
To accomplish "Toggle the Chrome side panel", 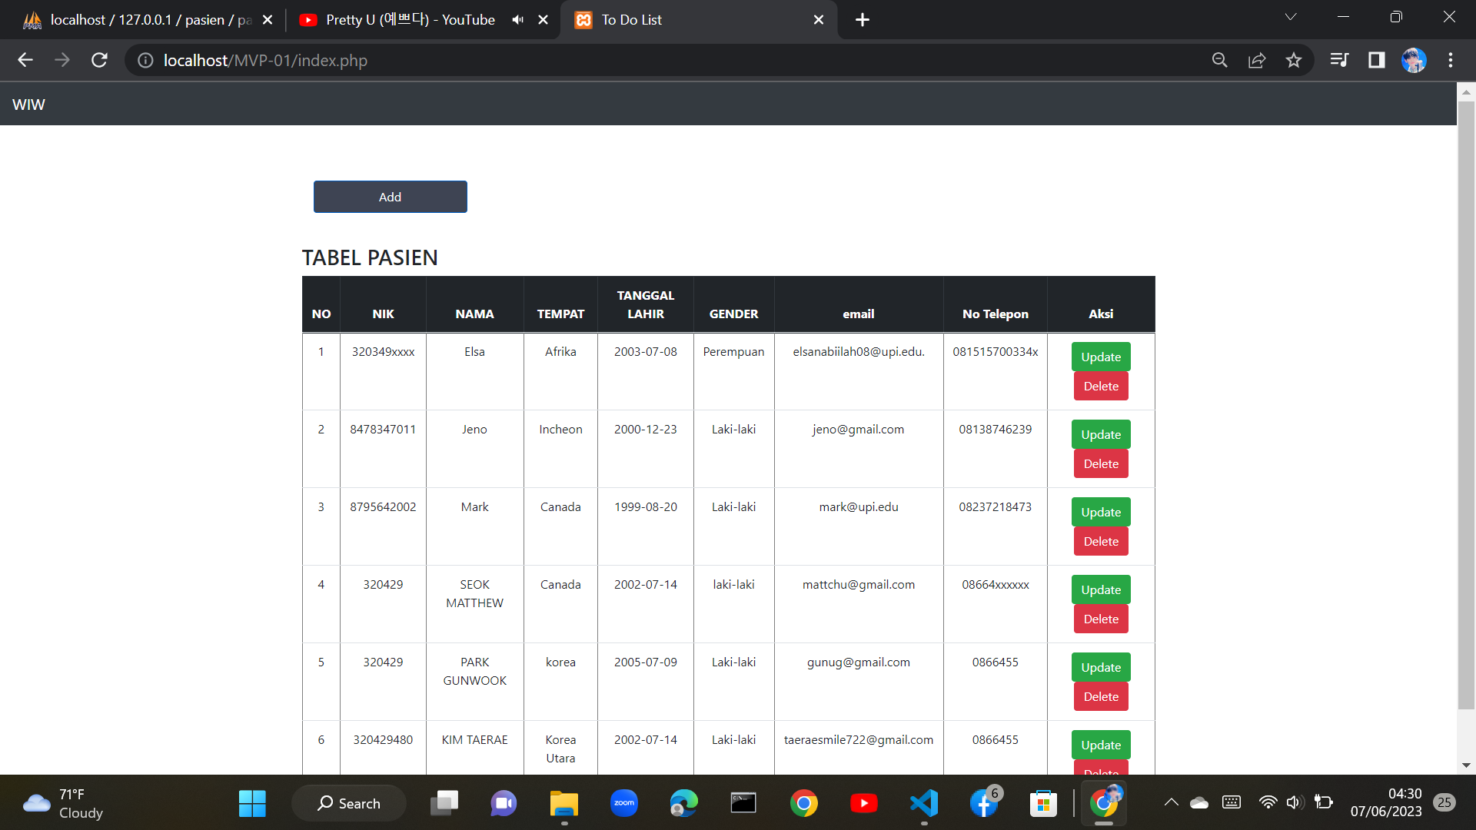I will 1376,60.
